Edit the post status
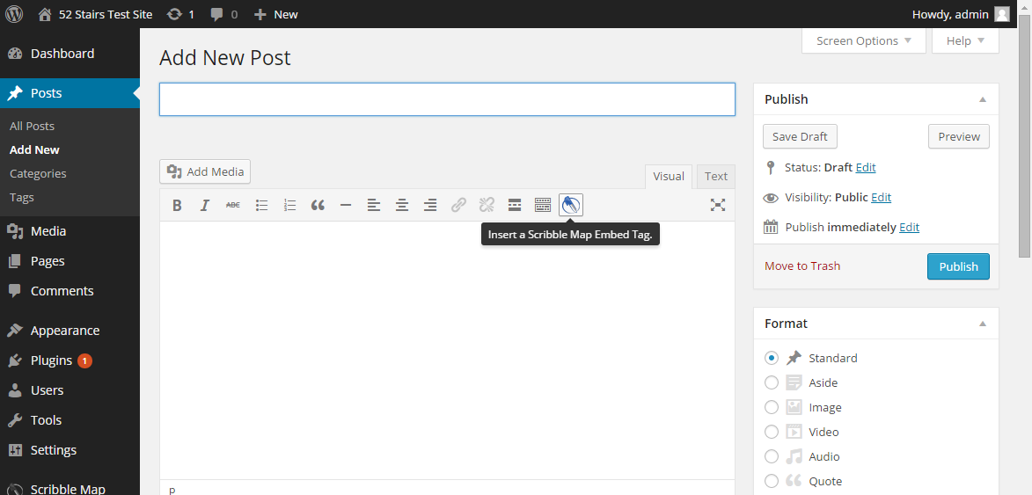Viewport: 1032px width, 495px height. click(866, 168)
